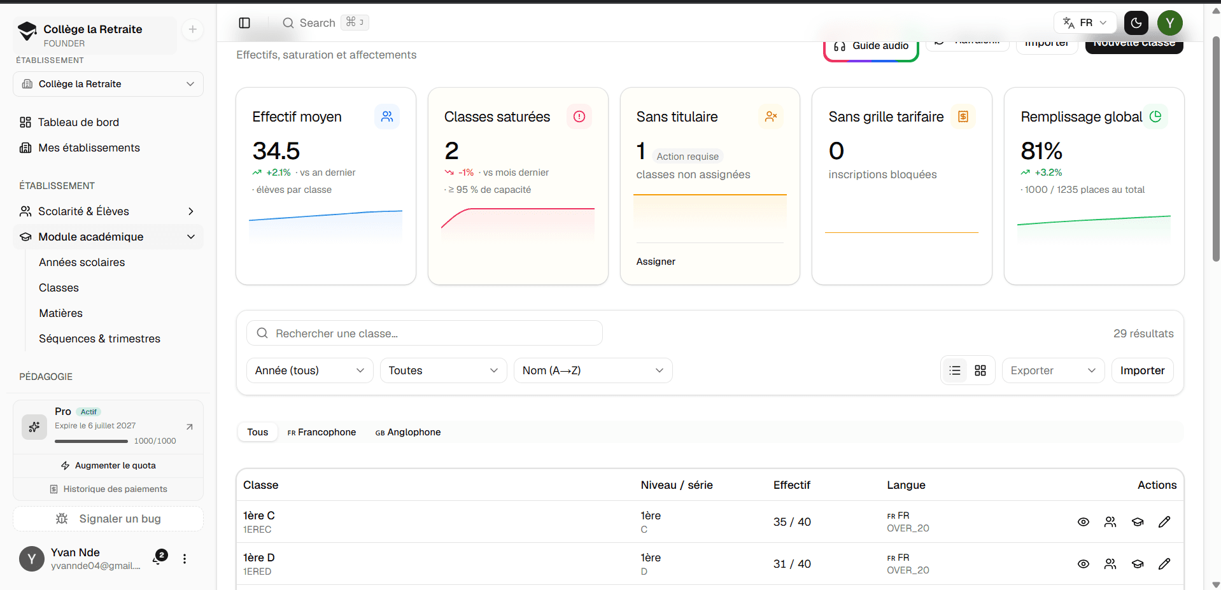The width and height of the screenshot is (1221, 590).
Task: View 1ère C with the eye icon
Action: pos(1083,522)
